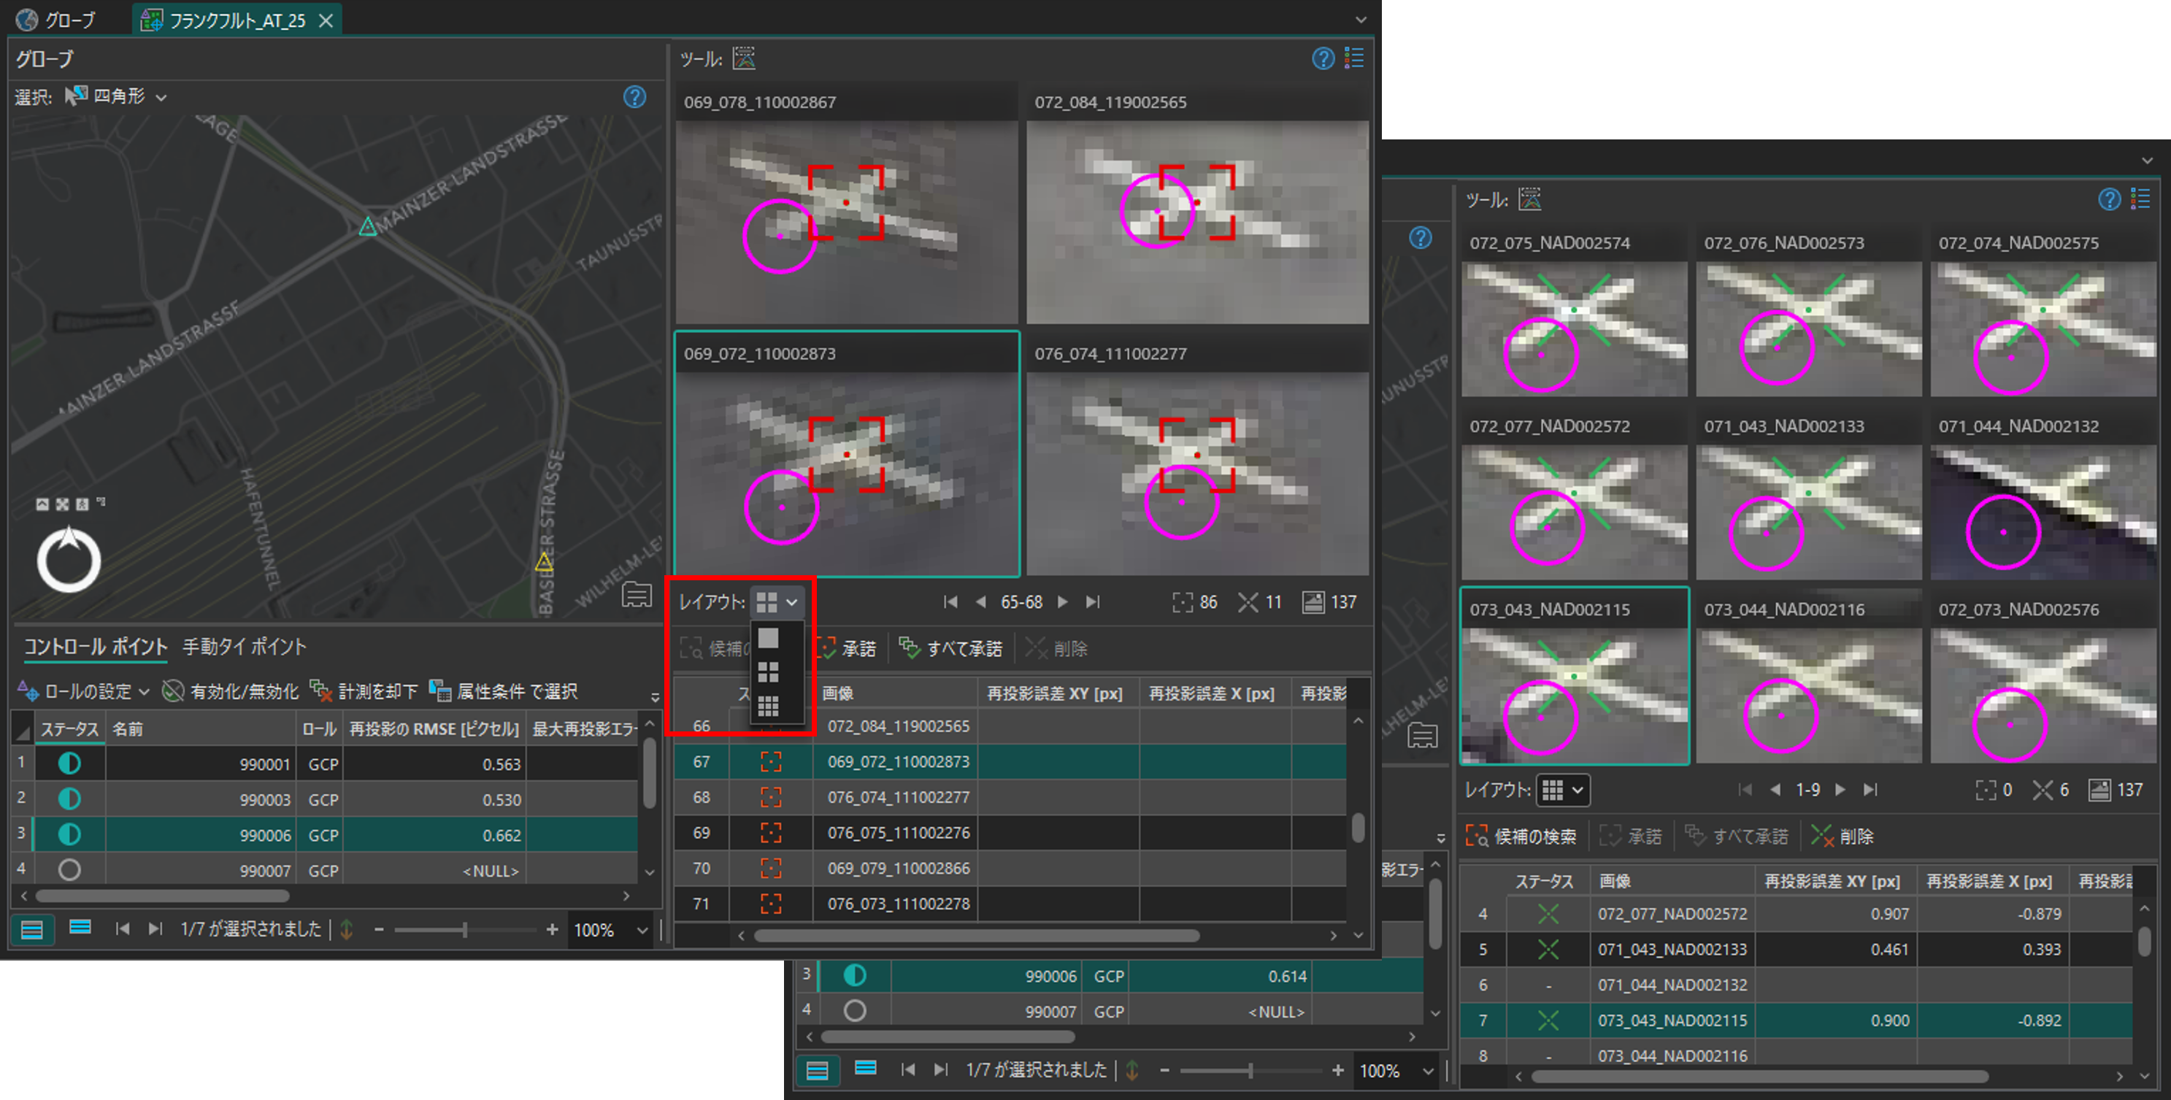Open help in the nine-image viewer panel
Viewport: 2171px width, 1100px height.
(x=2110, y=199)
